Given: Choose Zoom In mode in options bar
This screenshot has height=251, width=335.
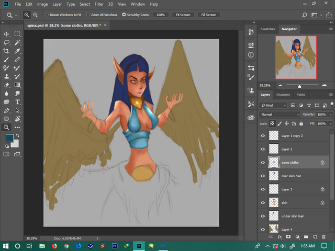Looking at the screenshot, I should (x=27, y=15).
